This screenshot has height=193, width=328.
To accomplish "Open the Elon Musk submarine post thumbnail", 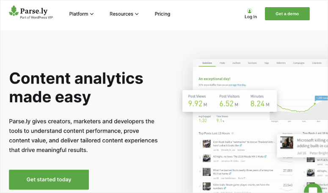I will [207, 144].
